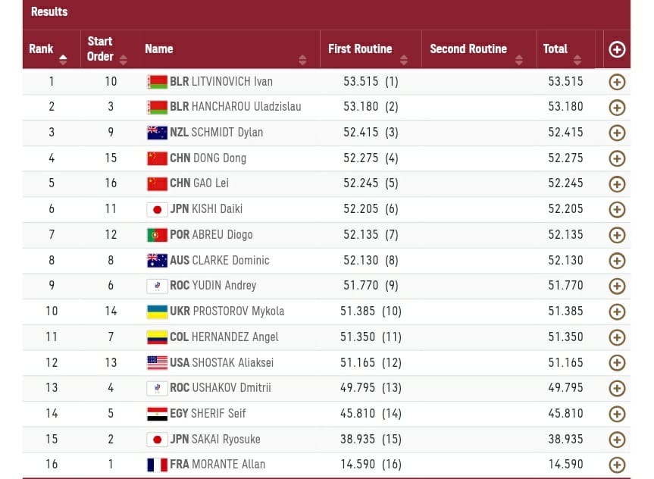Open athlete CLARKE Dominic's name link

pos(230,260)
